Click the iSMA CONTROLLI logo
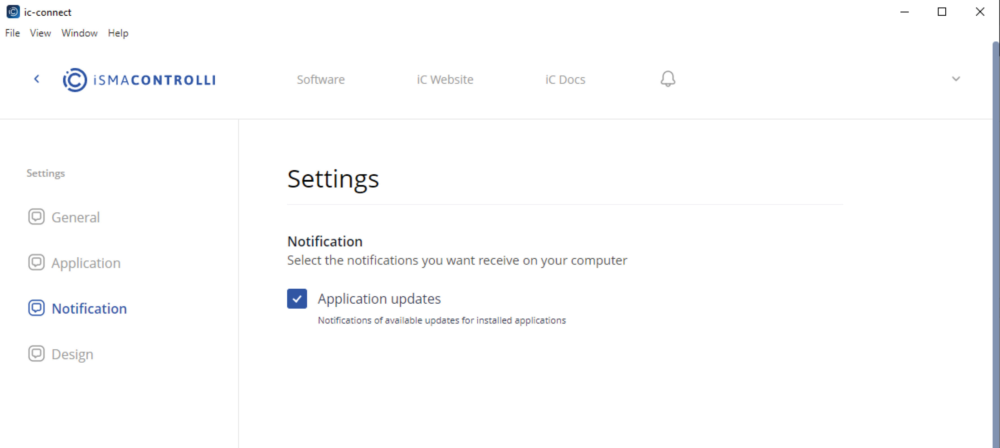Image resolution: width=1000 pixels, height=448 pixels. pos(139,80)
